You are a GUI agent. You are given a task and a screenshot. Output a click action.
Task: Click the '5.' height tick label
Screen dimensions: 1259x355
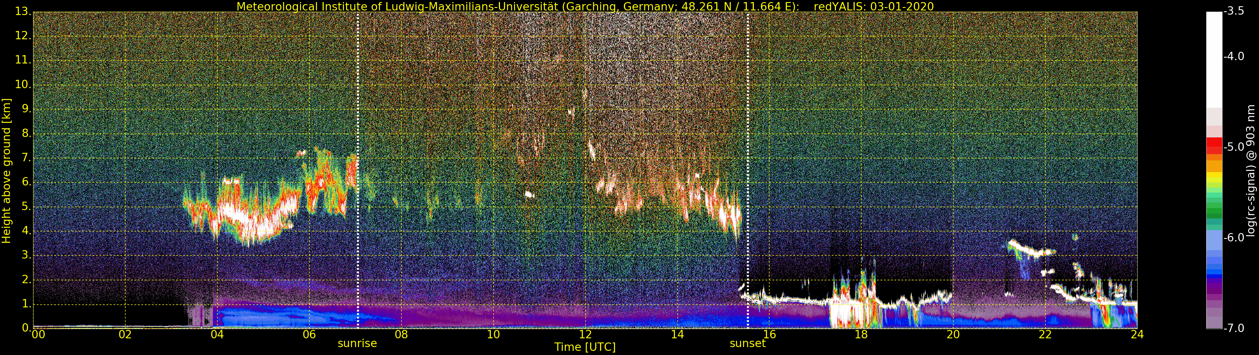coord(26,206)
